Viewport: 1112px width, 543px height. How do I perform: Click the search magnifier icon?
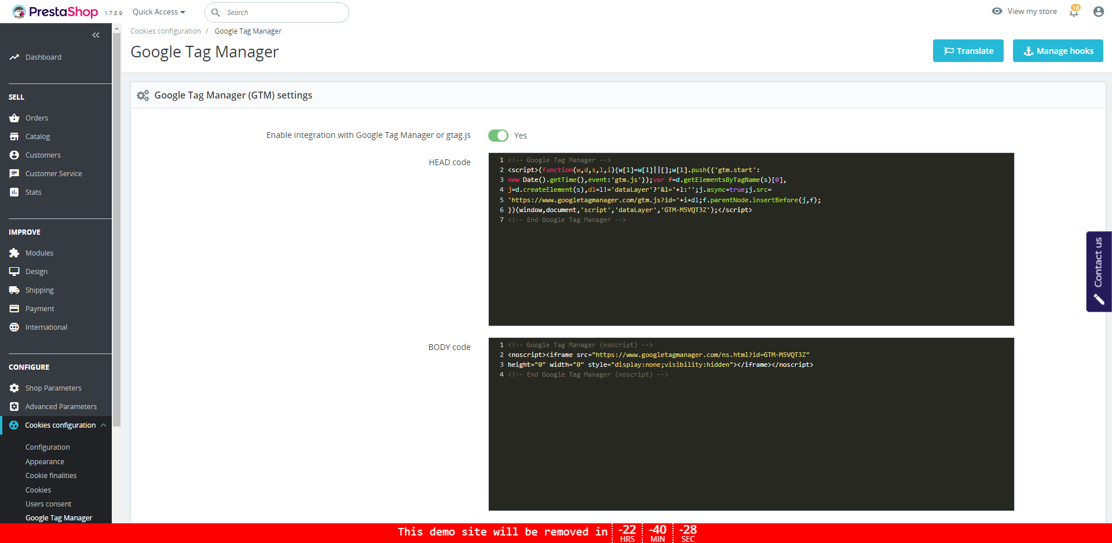[x=215, y=12]
